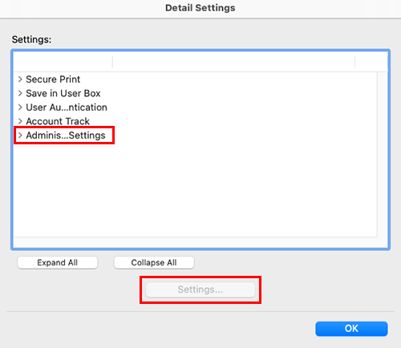The width and height of the screenshot is (401, 348).
Task: Select the Adminis...Settings row
Action: coord(195,136)
